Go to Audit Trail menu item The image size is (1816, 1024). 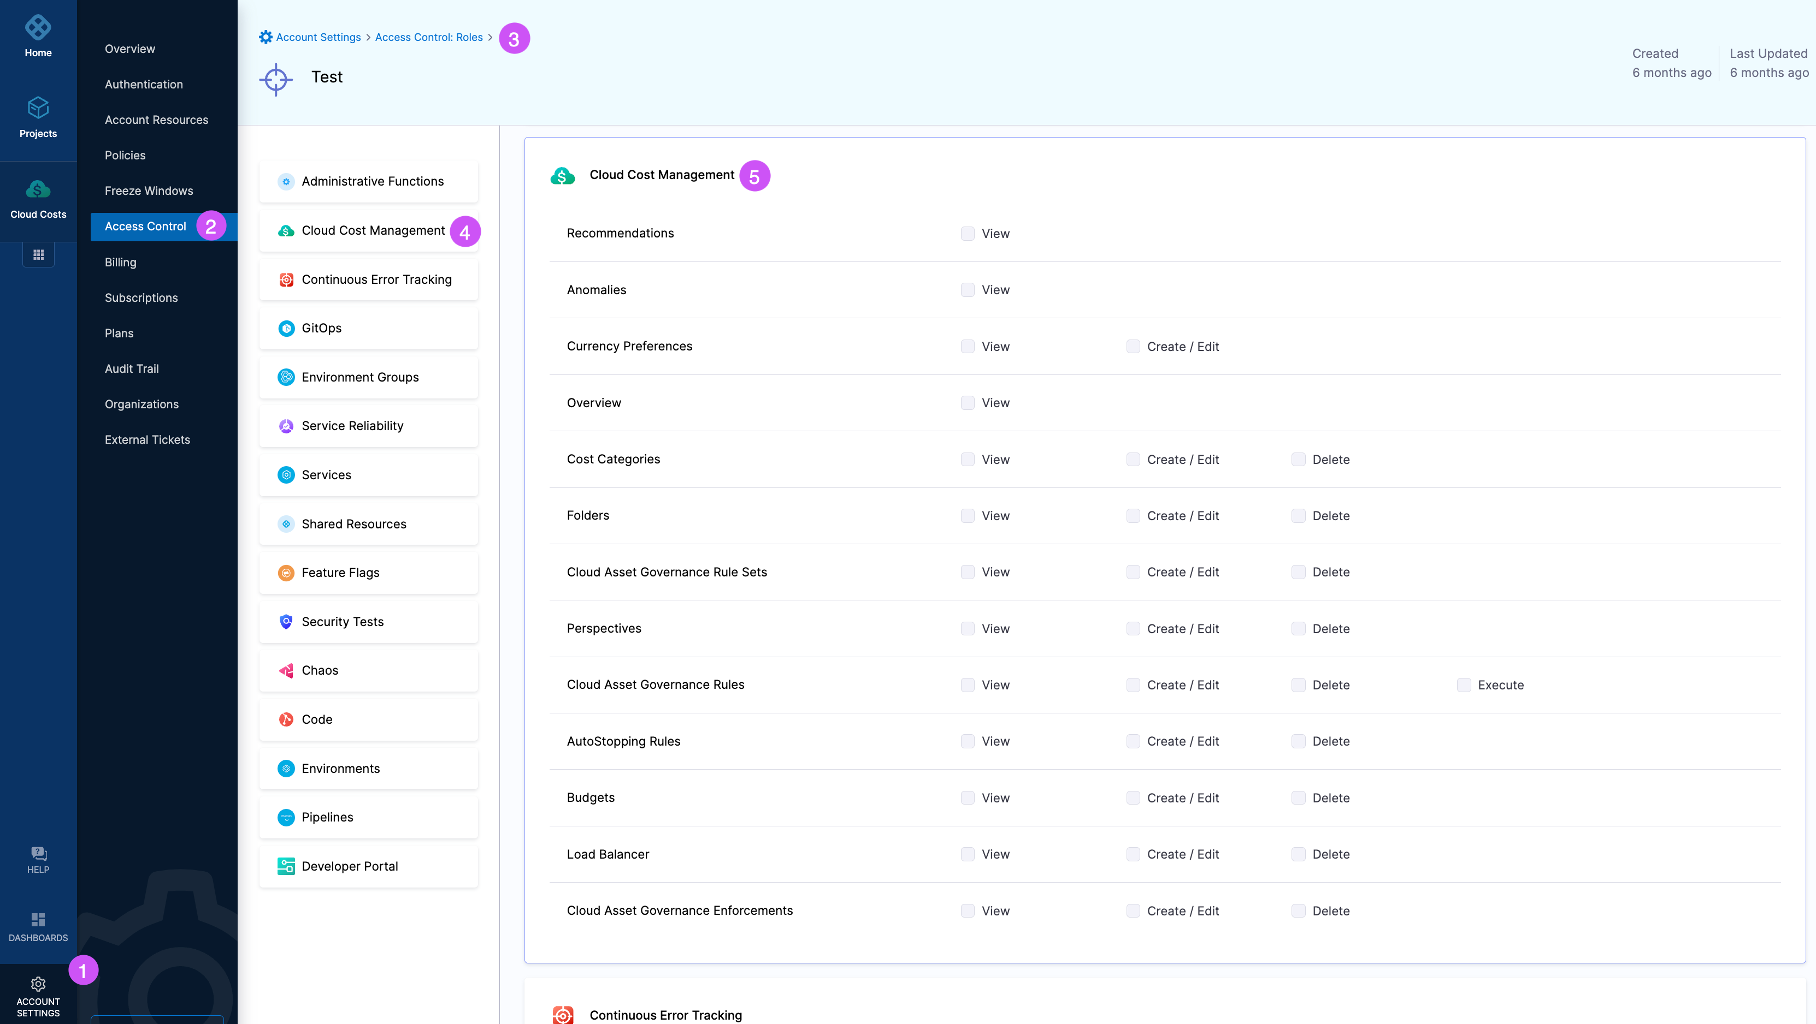point(132,369)
